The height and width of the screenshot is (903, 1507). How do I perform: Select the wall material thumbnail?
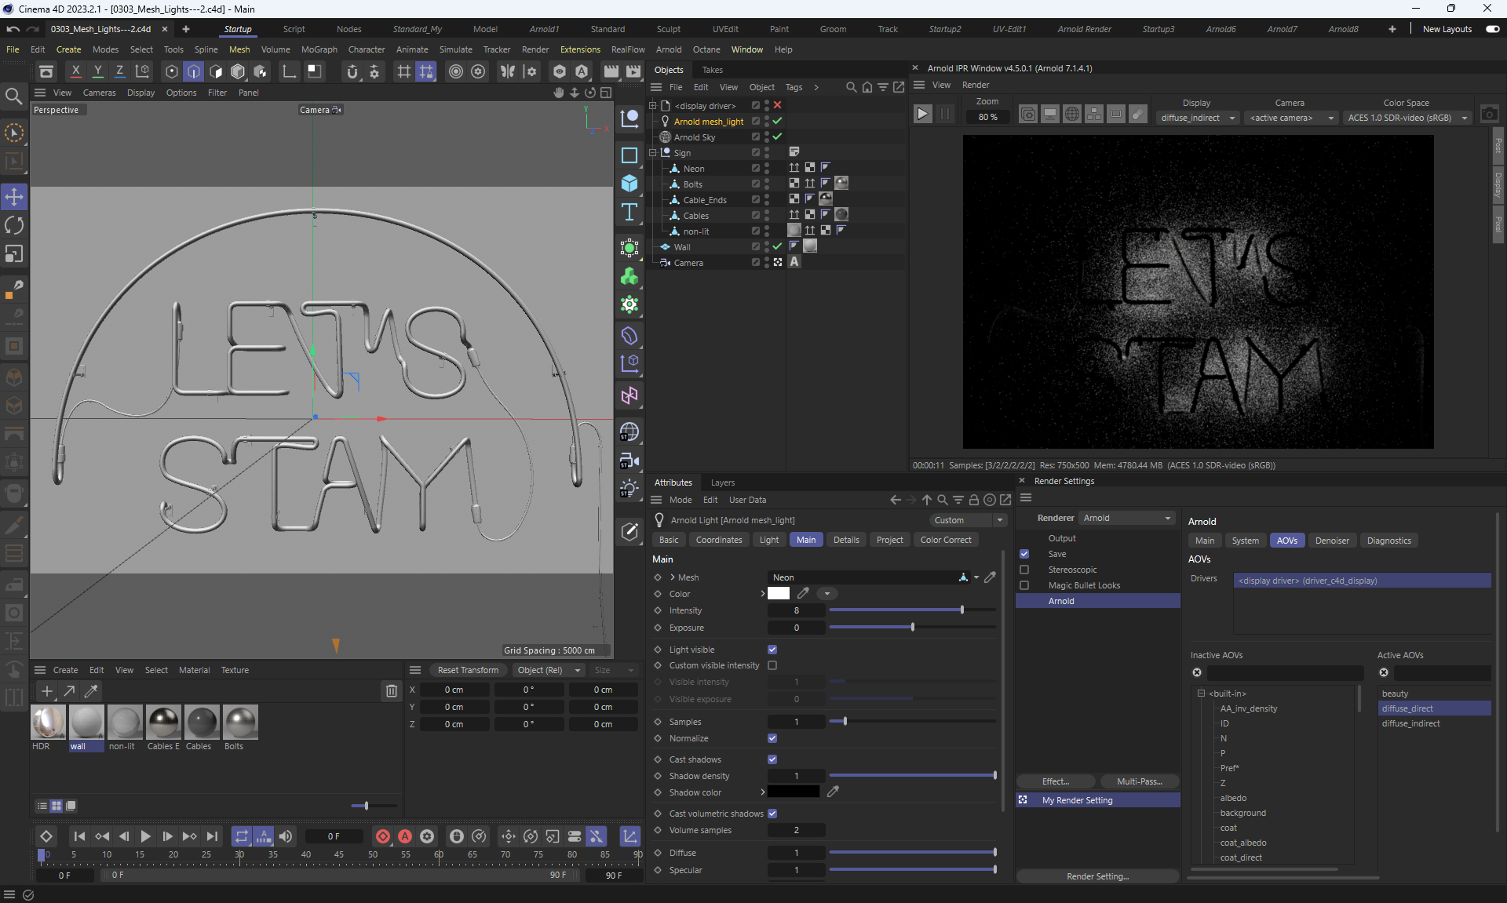(x=86, y=723)
